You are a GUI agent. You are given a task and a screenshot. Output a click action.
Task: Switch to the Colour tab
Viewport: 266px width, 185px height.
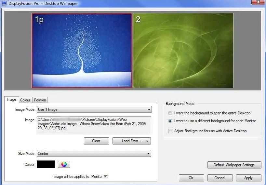click(25, 100)
